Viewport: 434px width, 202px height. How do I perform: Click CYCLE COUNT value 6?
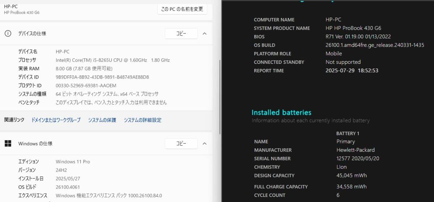click(x=338, y=195)
